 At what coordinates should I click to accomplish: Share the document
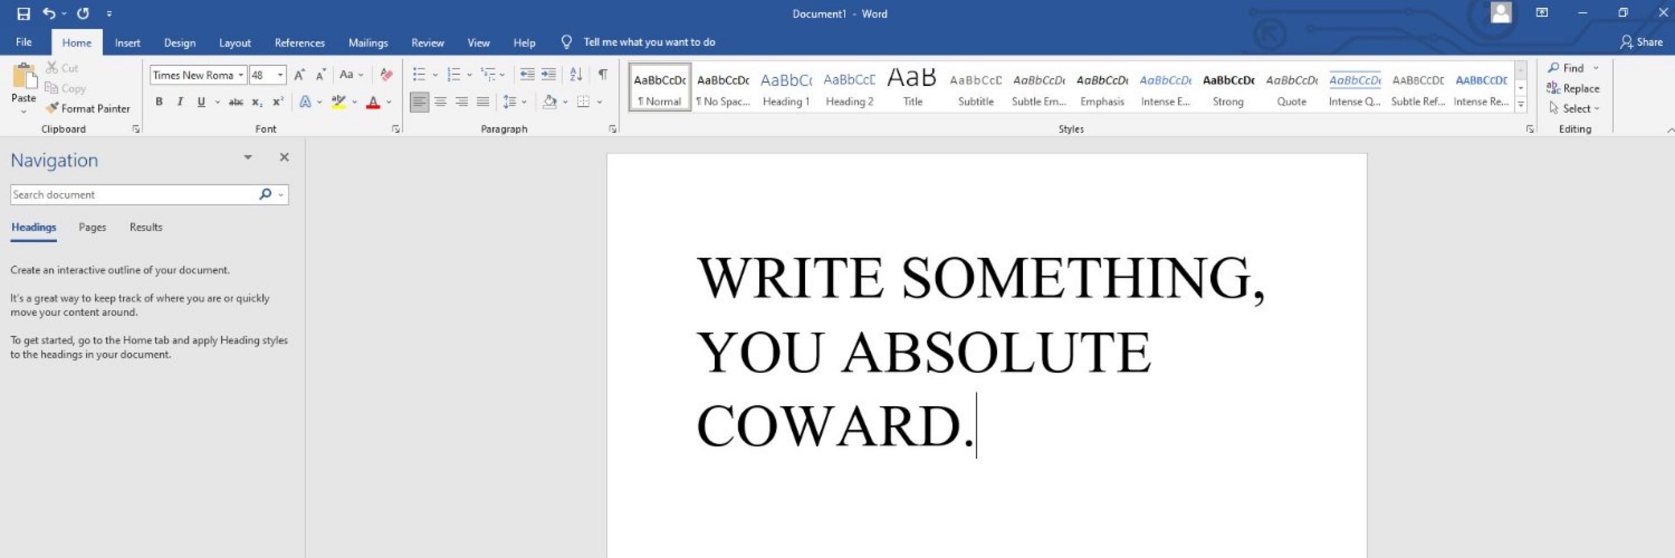(x=1641, y=42)
